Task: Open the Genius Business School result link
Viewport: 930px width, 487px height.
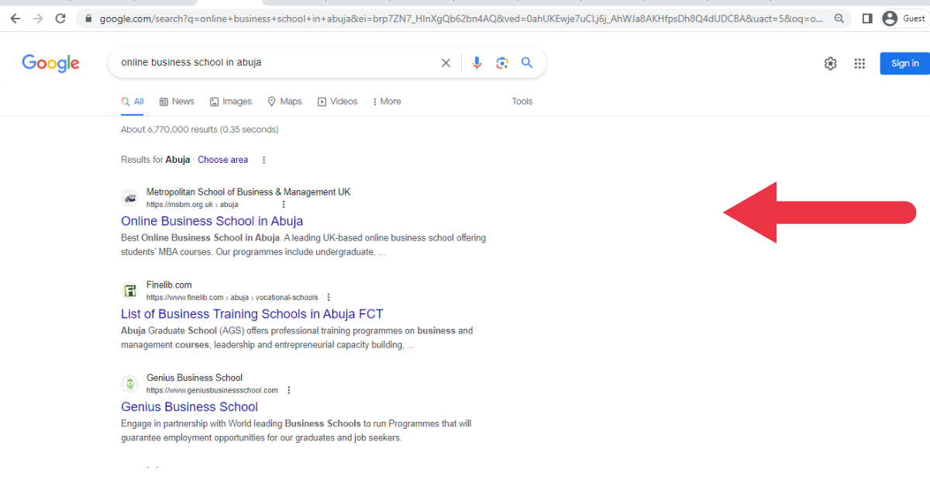Action: click(189, 407)
